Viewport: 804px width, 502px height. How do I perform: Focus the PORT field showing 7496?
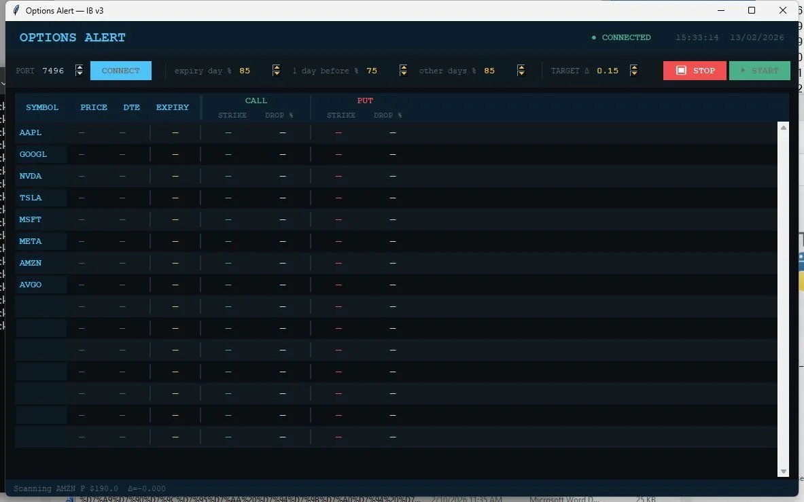point(56,71)
